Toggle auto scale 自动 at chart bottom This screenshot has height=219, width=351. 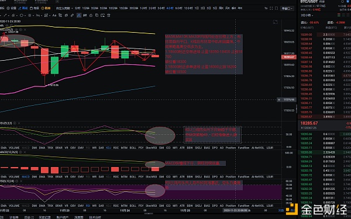[292, 210]
